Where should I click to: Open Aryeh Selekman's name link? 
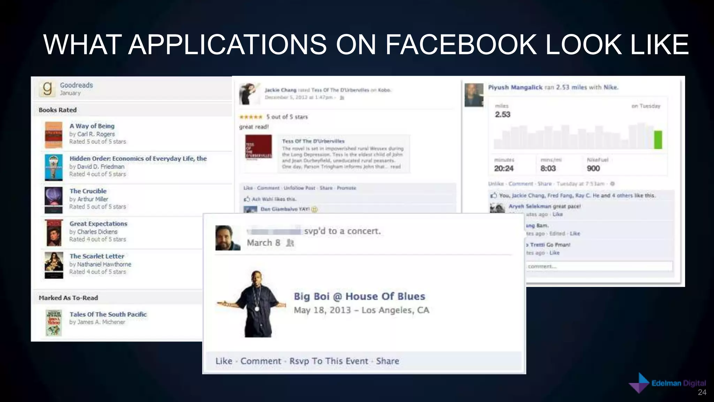pyautogui.click(x=530, y=206)
